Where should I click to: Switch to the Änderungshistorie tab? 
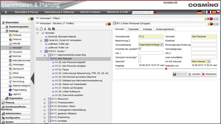(165, 29)
